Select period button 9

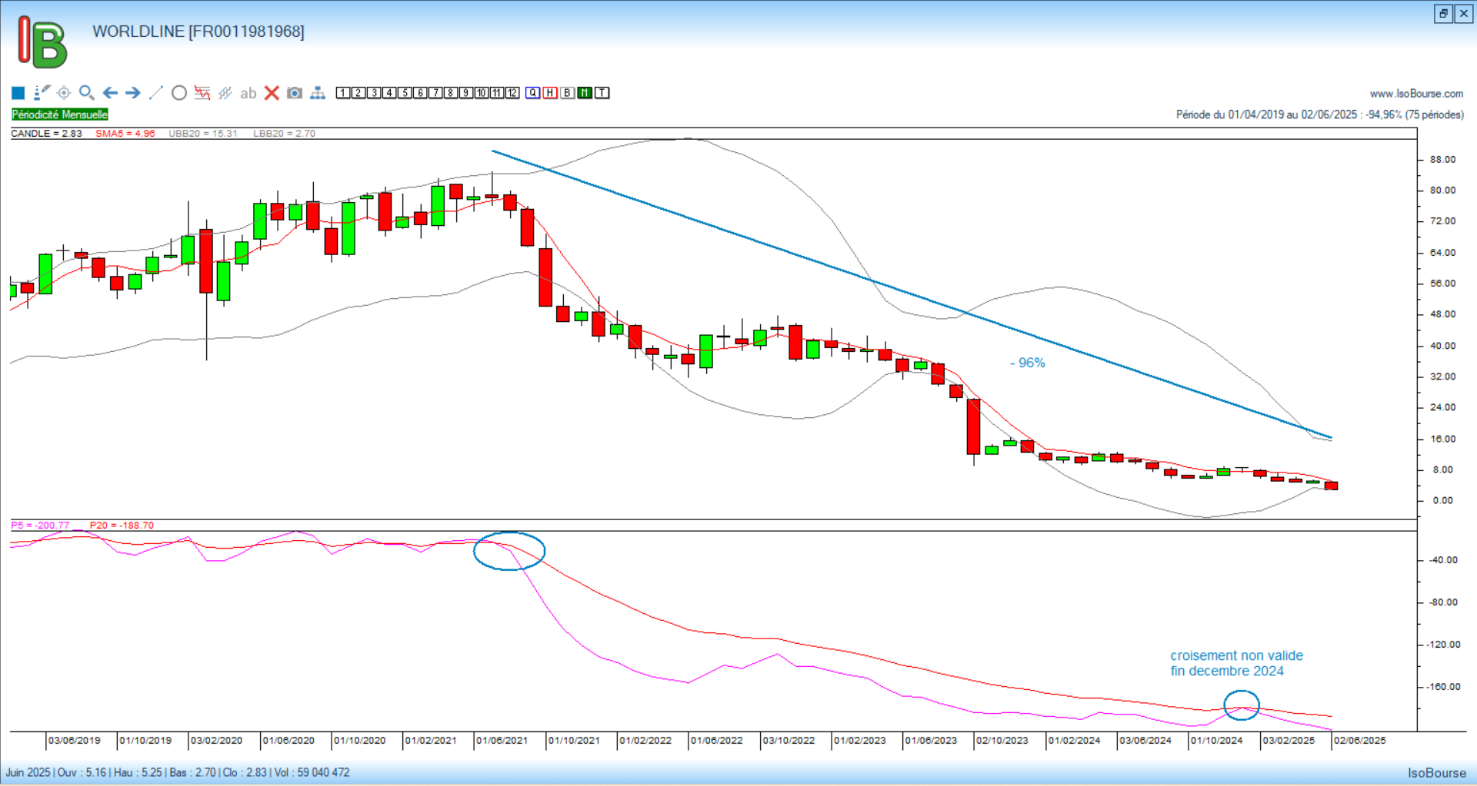[x=466, y=93]
